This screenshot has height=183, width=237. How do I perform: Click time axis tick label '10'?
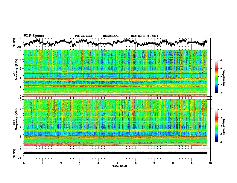[210, 163]
